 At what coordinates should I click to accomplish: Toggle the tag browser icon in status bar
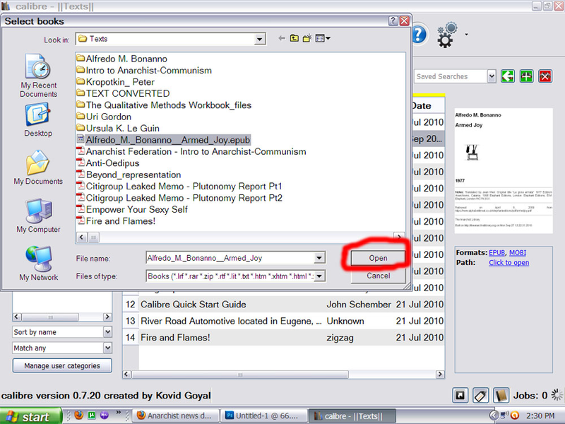tap(480, 396)
